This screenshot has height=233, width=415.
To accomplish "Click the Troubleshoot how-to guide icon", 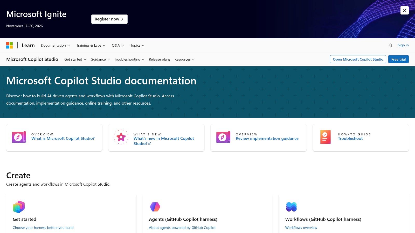I will [325, 137].
